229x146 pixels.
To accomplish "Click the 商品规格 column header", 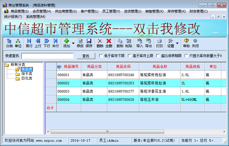I will [193, 67].
